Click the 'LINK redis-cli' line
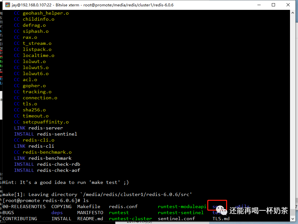Image resolution: width=298 pixels, height=224 pixels. [x=34, y=147]
